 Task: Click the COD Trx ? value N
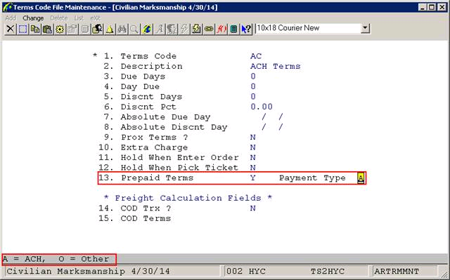point(253,208)
